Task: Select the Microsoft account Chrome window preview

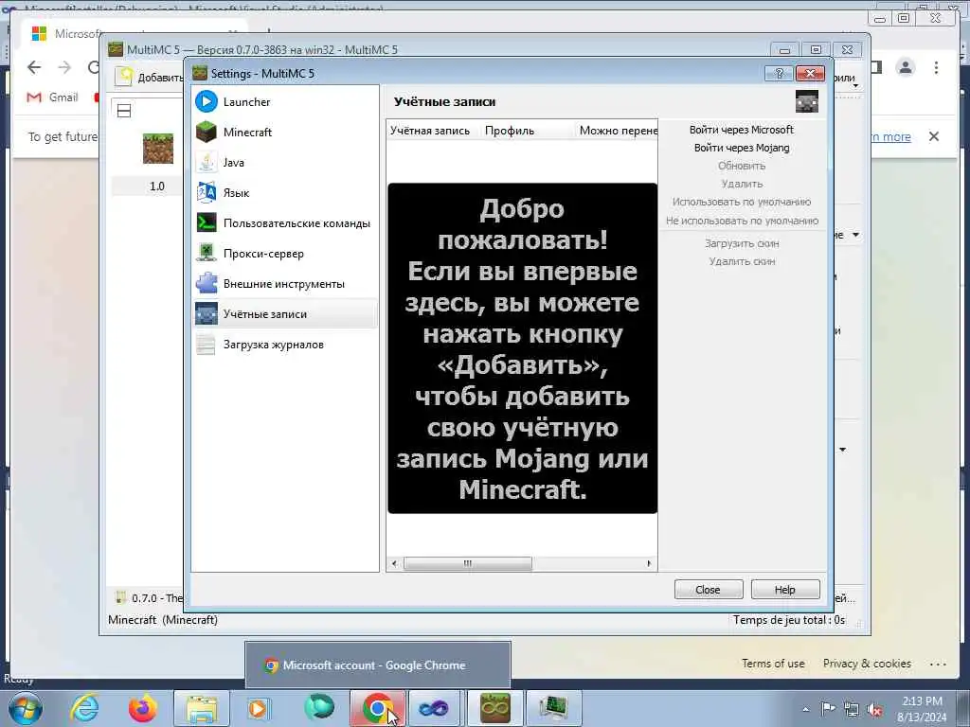Action: pyautogui.click(x=378, y=665)
